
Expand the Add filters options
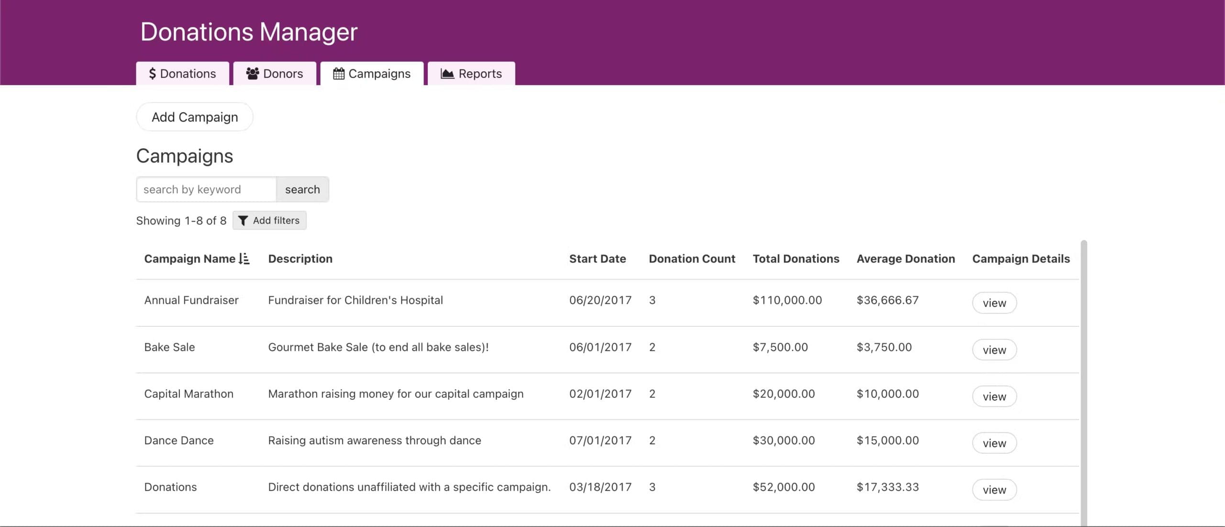pyautogui.click(x=269, y=221)
